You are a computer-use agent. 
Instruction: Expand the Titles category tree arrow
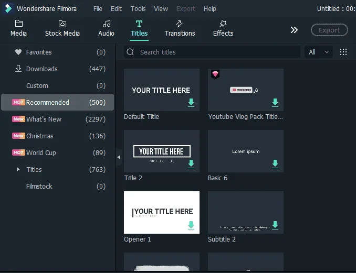click(18, 169)
